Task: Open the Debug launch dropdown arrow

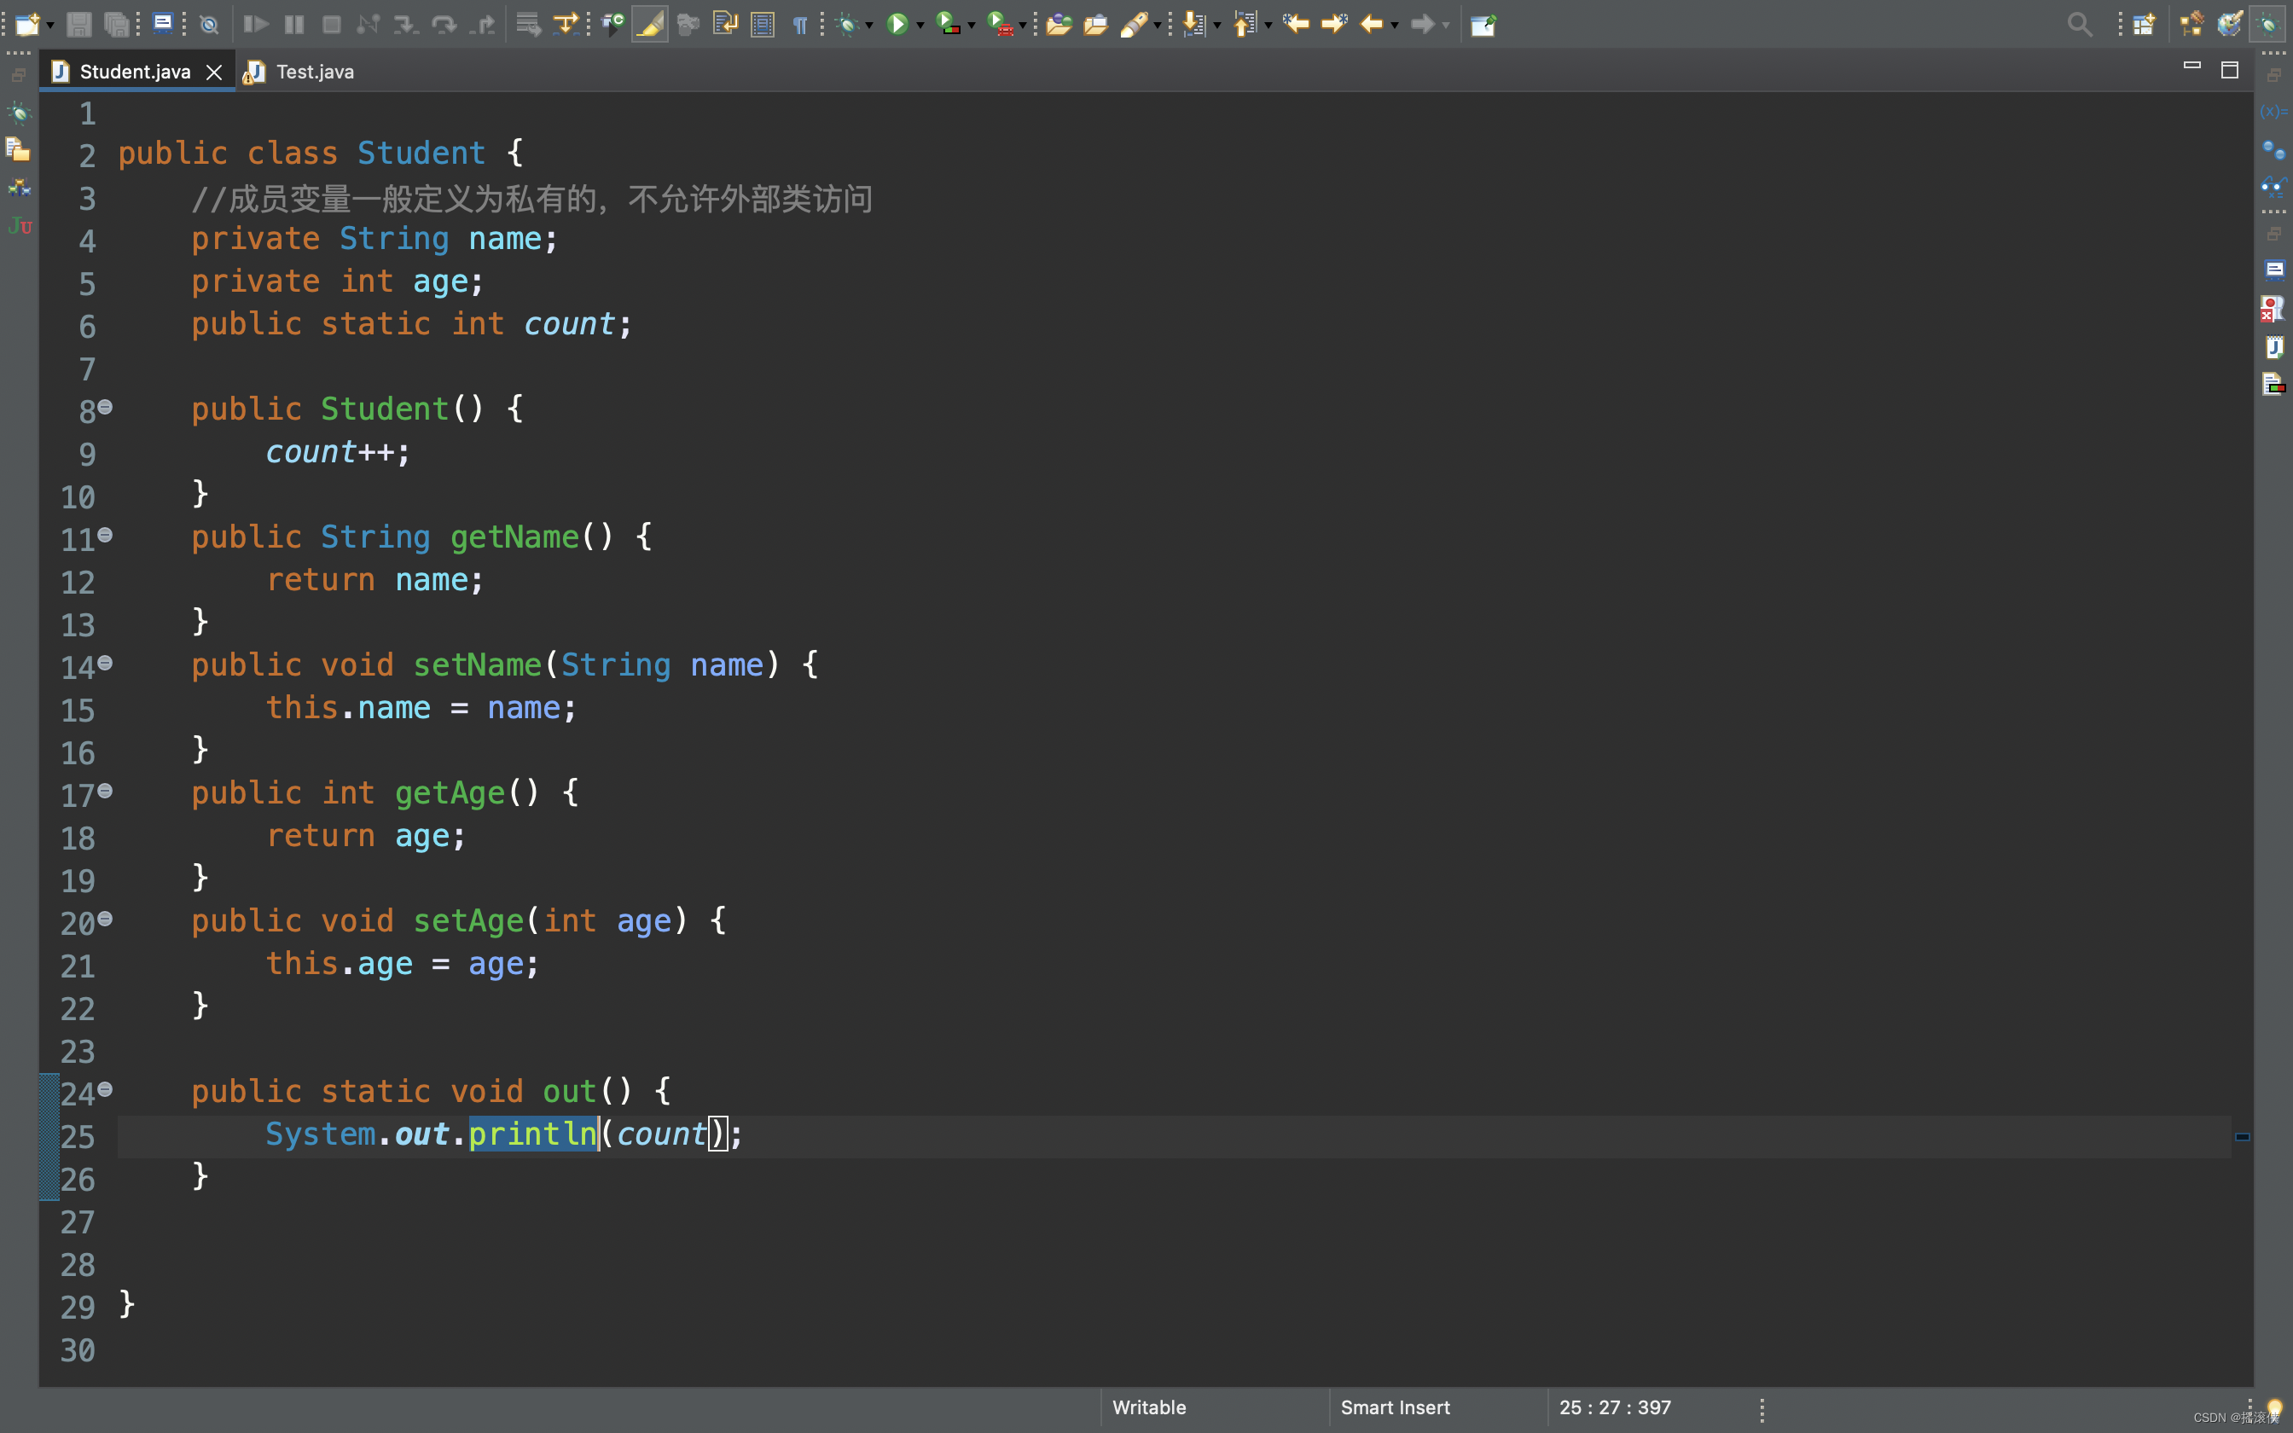Action: (869, 26)
